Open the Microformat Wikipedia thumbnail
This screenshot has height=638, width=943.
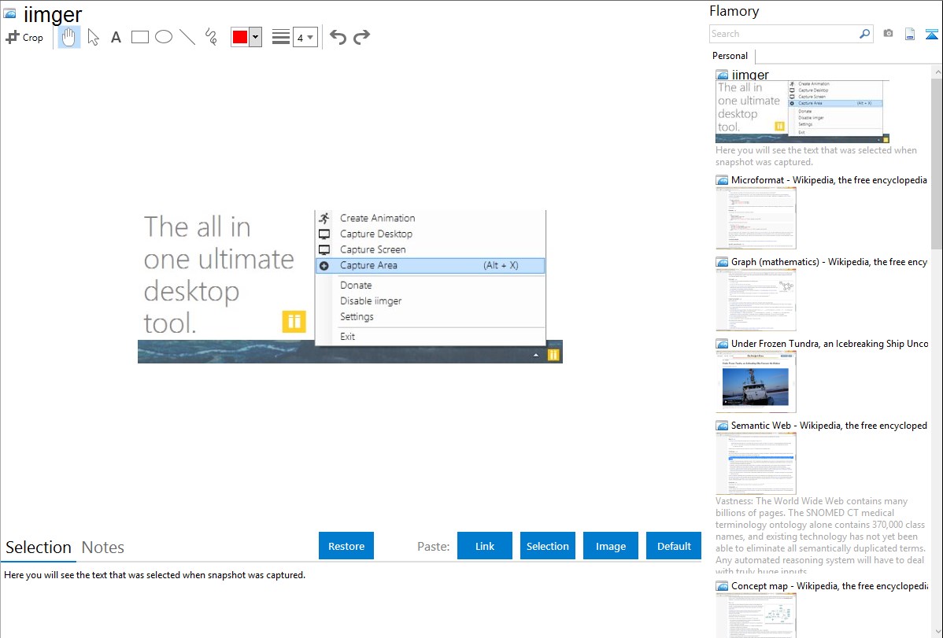[756, 218]
